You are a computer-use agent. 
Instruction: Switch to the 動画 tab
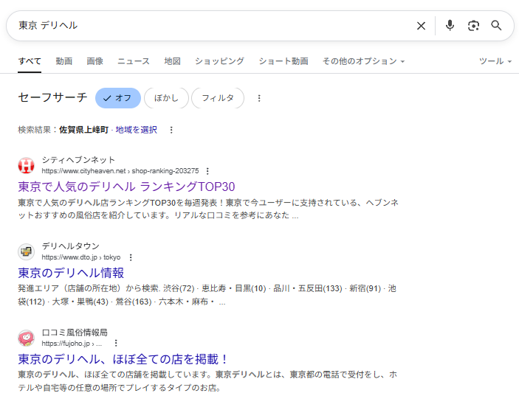tap(63, 61)
